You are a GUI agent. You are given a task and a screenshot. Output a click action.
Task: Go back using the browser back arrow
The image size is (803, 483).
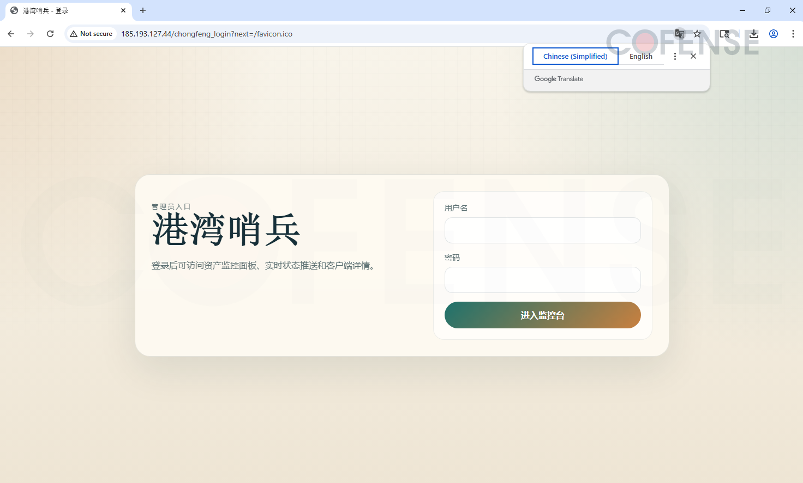click(x=11, y=34)
